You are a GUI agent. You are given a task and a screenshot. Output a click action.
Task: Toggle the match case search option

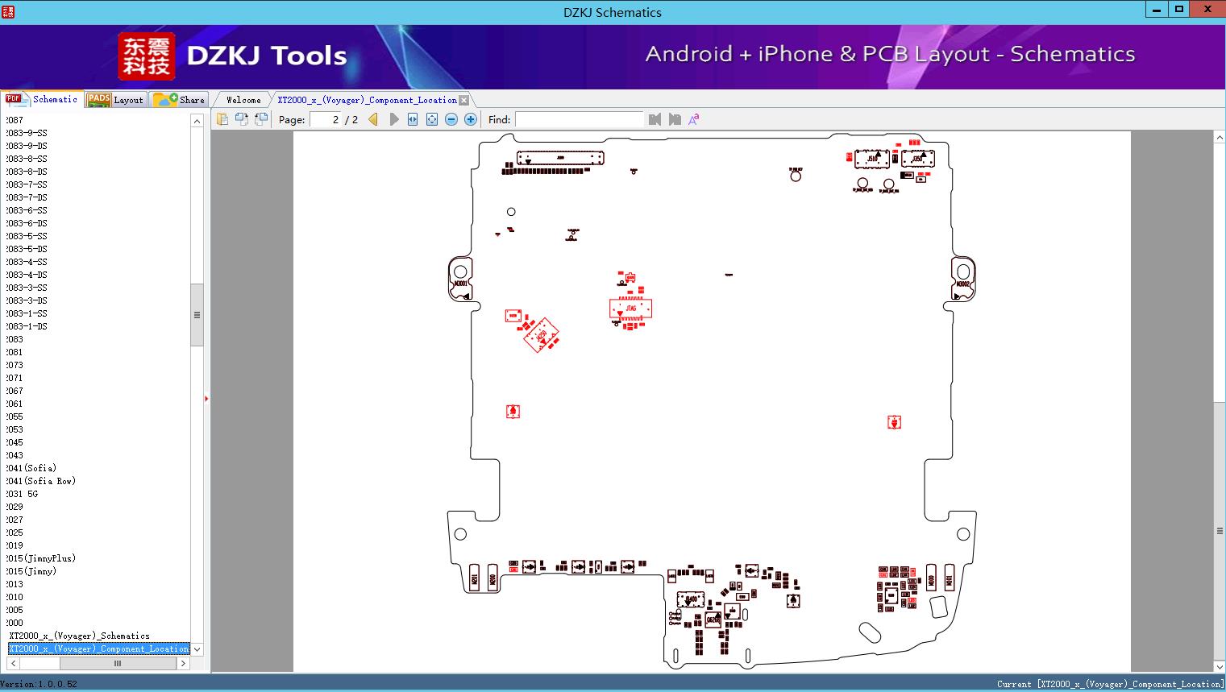(693, 119)
